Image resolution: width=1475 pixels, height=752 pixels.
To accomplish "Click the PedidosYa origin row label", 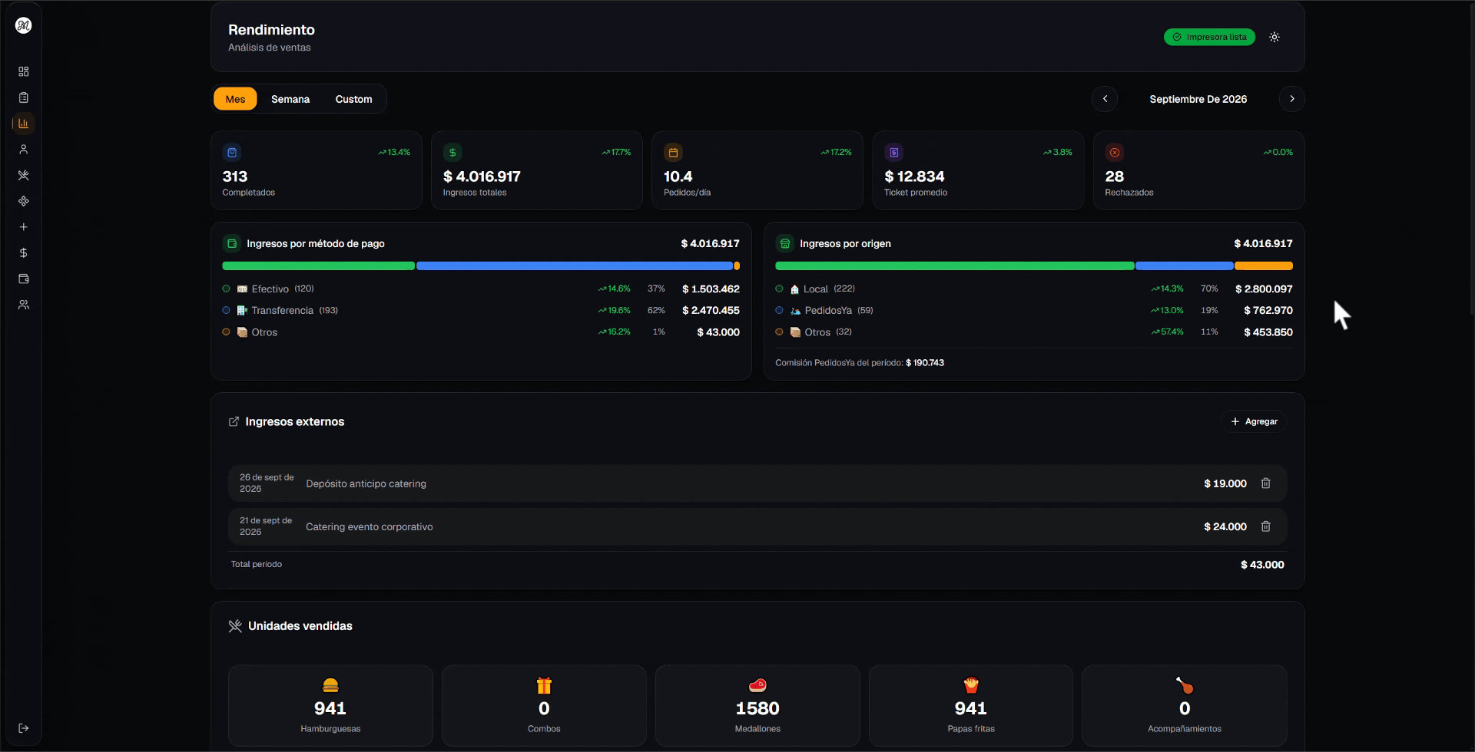I will pos(828,311).
